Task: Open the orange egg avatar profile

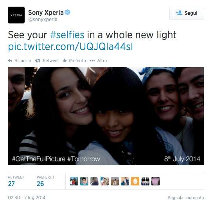Action: click(x=135, y=181)
